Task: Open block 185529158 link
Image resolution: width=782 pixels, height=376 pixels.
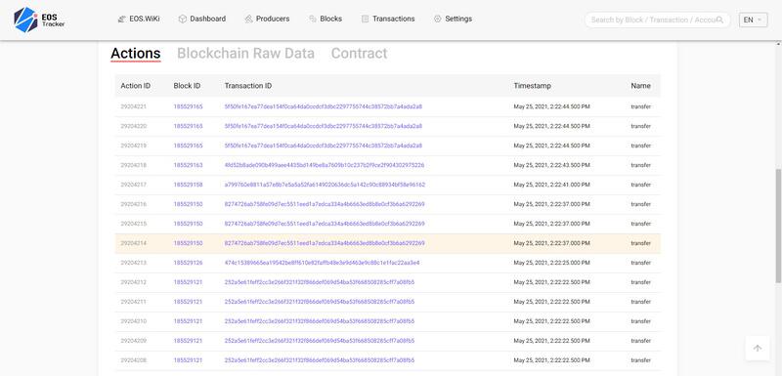Action: pos(188,185)
